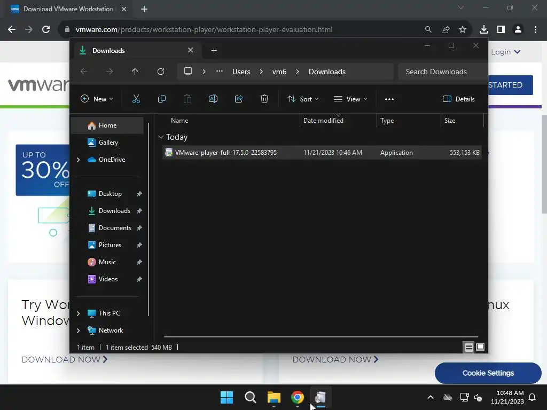This screenshot has height=410, width=547.
Task: Bookmark this page with the star icon
Action: click(463, 30)
